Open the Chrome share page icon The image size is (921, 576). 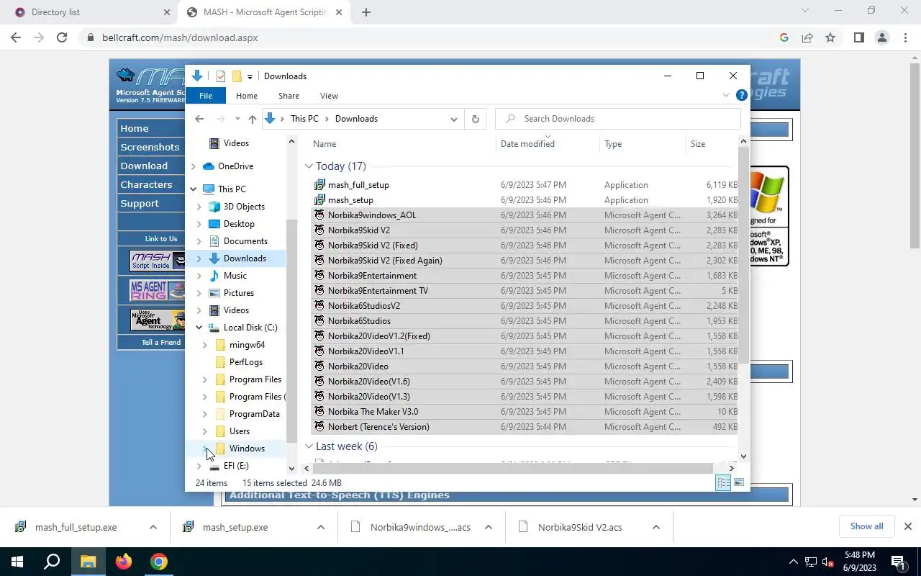[x=807, y=37]
